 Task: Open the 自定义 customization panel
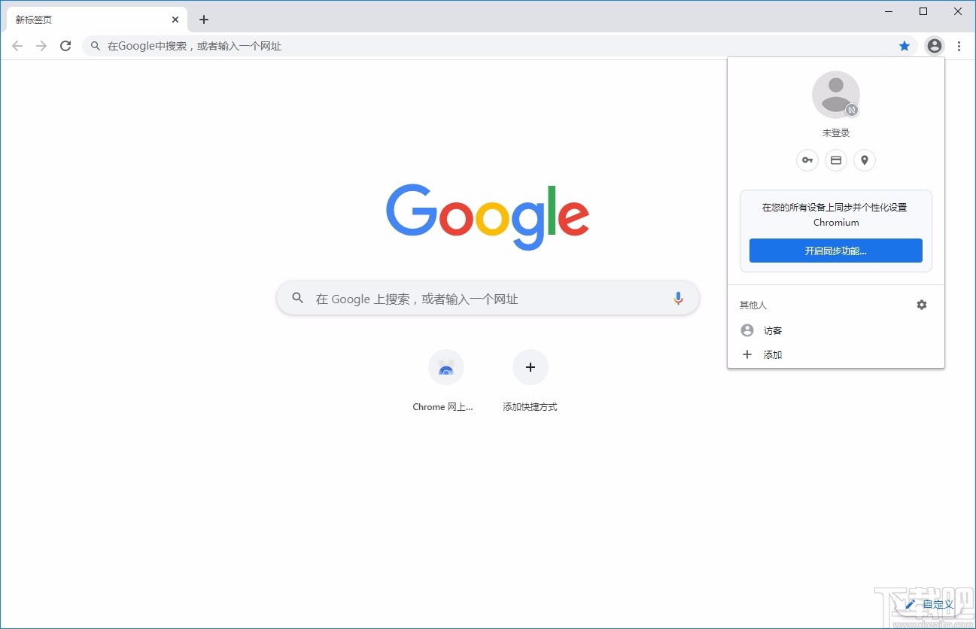point(931,604)
